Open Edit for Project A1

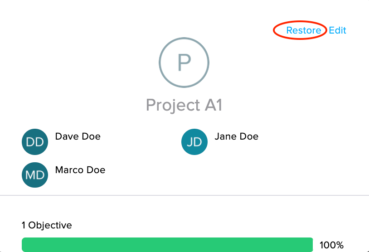(x=337, y=30)
